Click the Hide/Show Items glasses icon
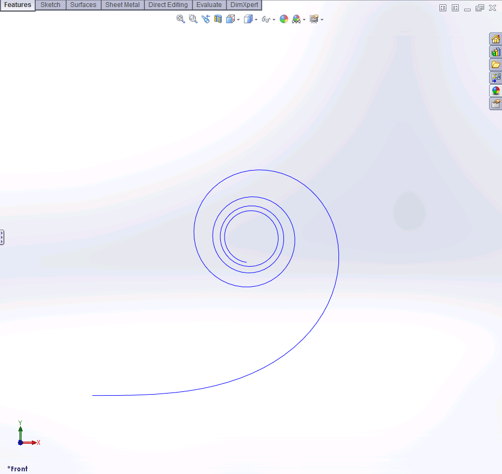502x474 pixels. [x=266, y=19]
